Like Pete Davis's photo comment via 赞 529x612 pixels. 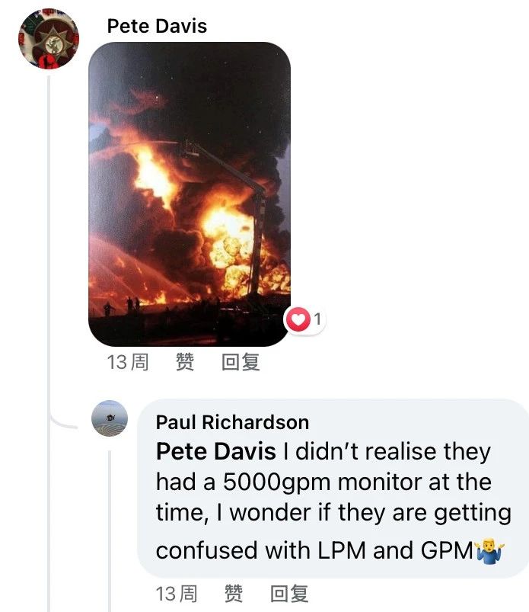click(185, 362)
